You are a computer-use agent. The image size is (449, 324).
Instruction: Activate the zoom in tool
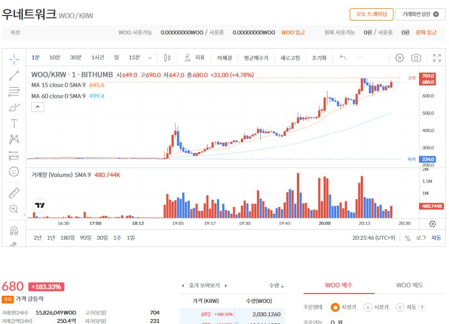(x=14, y=209)
